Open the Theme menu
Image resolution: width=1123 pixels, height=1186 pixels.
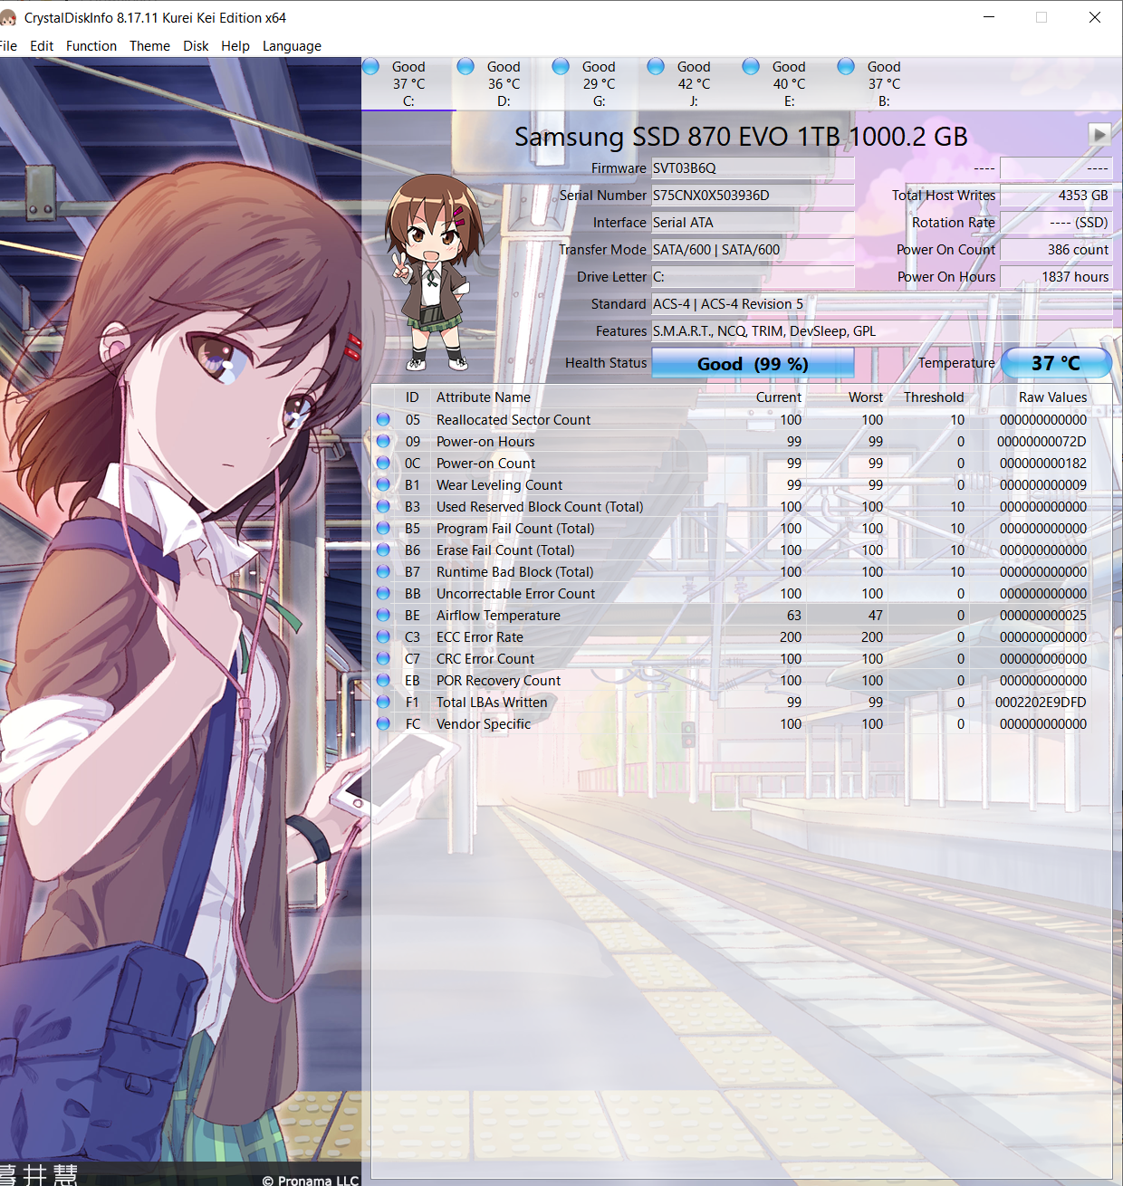coord(149,46)
